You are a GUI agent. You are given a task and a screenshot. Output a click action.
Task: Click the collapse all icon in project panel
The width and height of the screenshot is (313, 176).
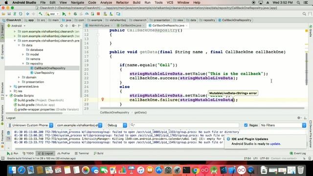[x=67, y=26]
